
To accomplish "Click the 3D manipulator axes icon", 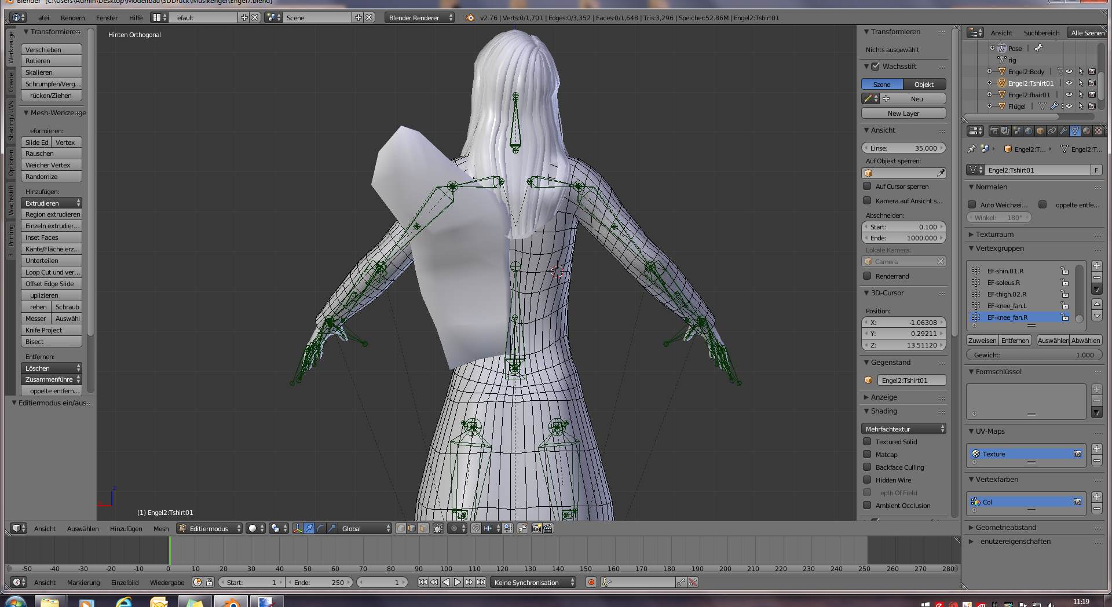I will (297, 528).
